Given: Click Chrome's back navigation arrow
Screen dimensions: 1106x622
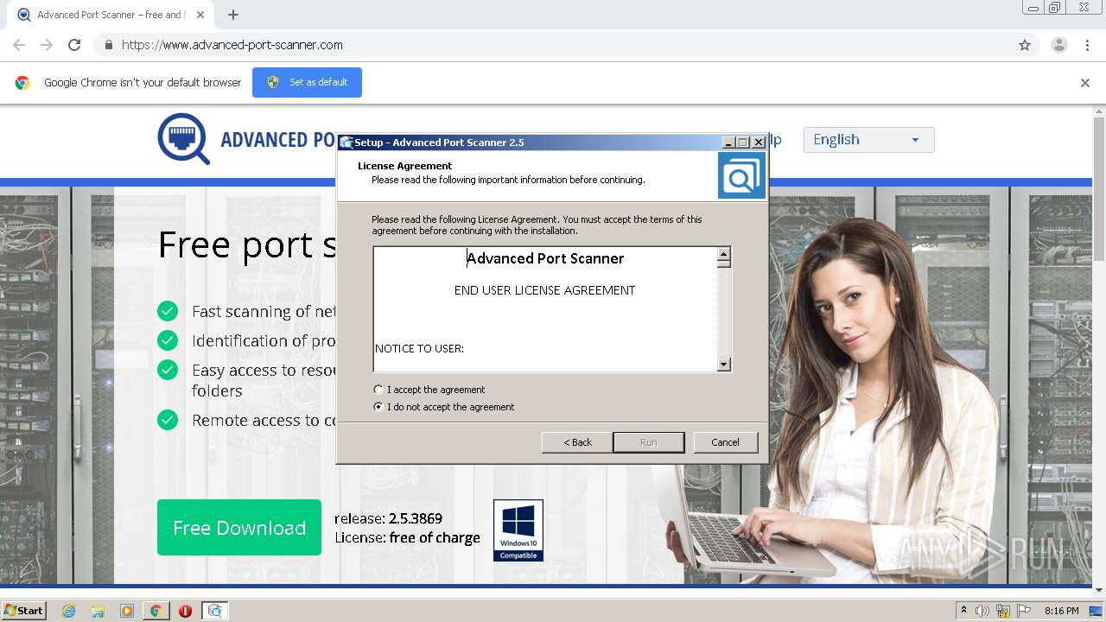Looking at the screenshot, I should (x=19, y=45).
